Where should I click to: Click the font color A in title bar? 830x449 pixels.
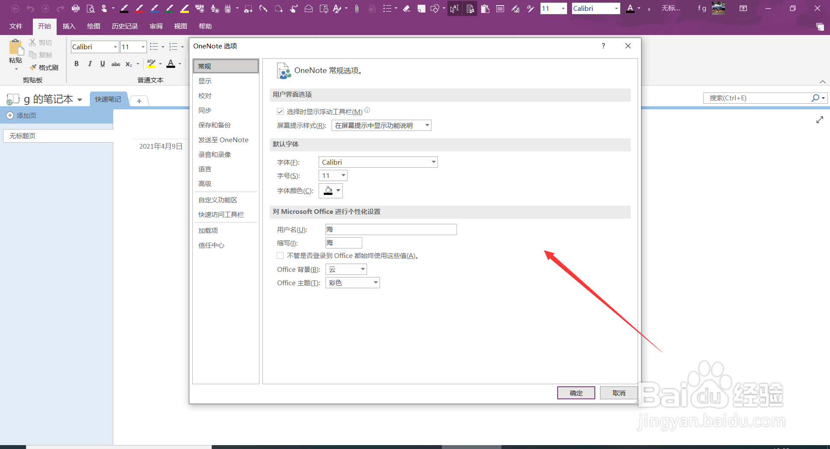coord(630,8)
